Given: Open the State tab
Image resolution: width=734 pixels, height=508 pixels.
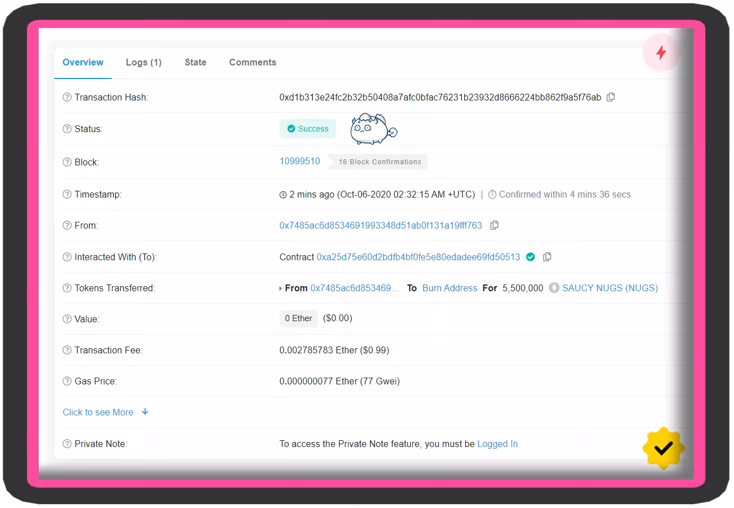Looking at the screenshot, I should click(195, 62).
